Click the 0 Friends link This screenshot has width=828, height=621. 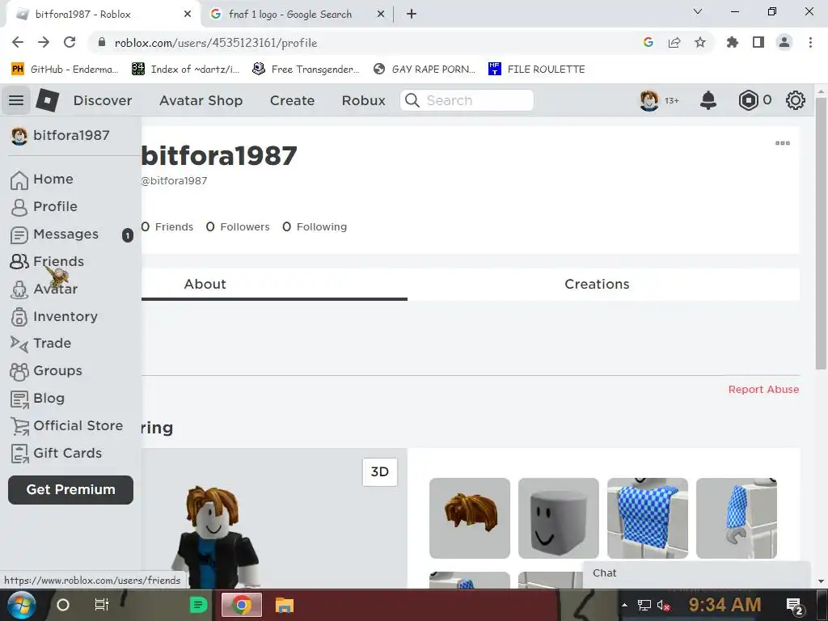[x=167, y=227]
